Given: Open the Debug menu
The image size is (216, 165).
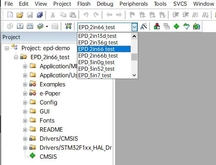Looking at the screenshot, I should pyautogui.click(x=105, y=4).
